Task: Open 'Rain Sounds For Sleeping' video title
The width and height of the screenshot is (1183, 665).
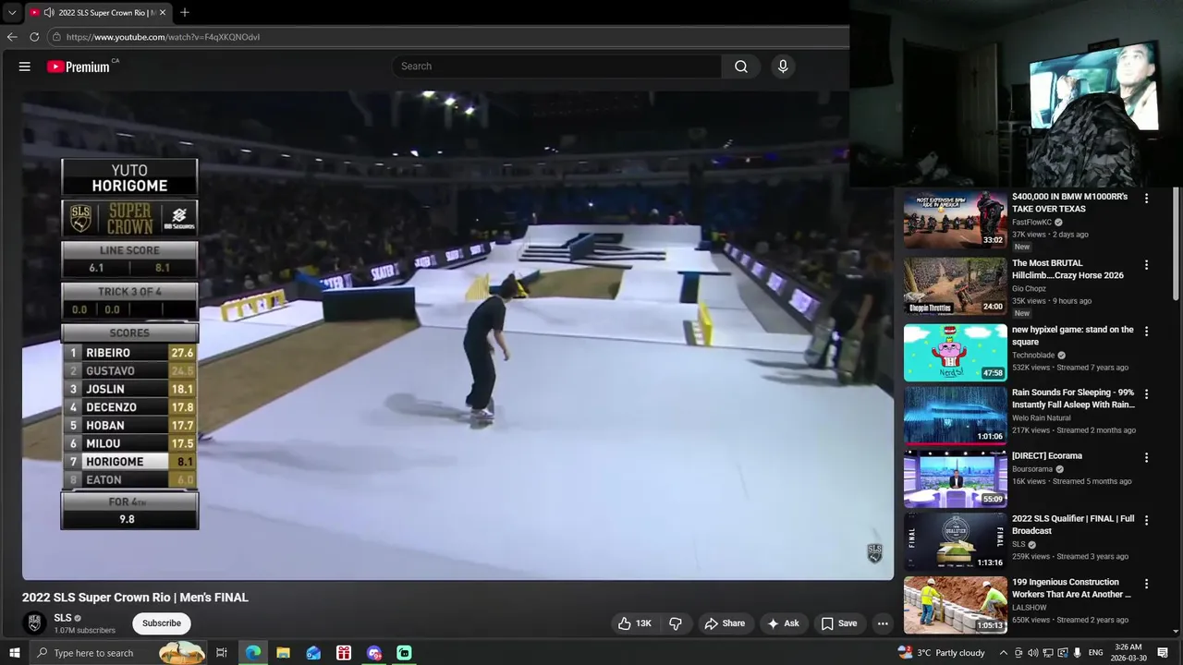Action: (x=1073, y=398)
